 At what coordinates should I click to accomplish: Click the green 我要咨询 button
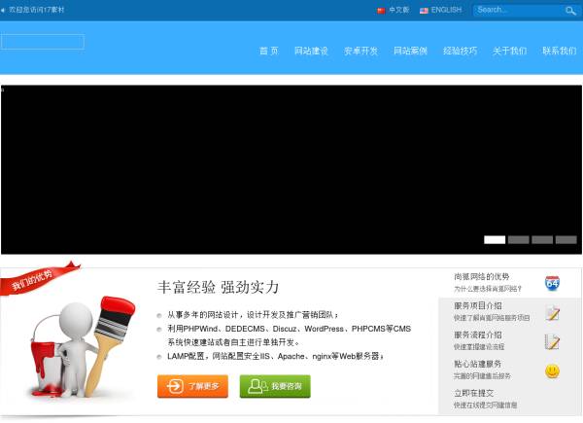(x=275, y=386)
